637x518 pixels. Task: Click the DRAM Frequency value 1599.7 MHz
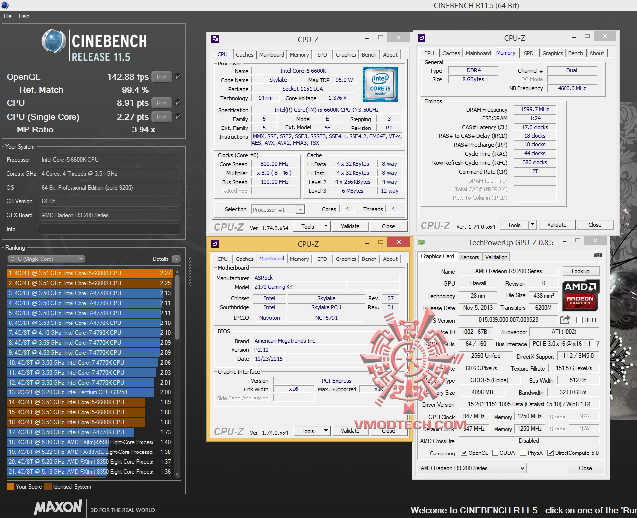point(535,109)
